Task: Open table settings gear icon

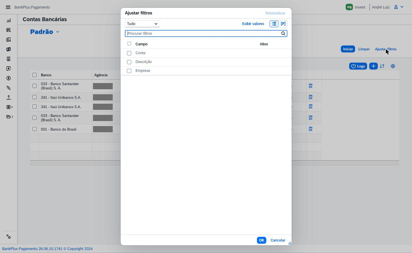Action: (x=393, y=66)
